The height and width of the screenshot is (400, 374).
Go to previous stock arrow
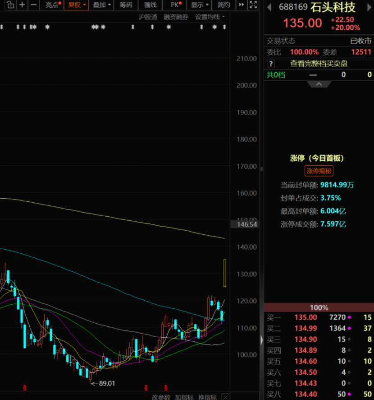pyautogui.click(x=269, y=7)
